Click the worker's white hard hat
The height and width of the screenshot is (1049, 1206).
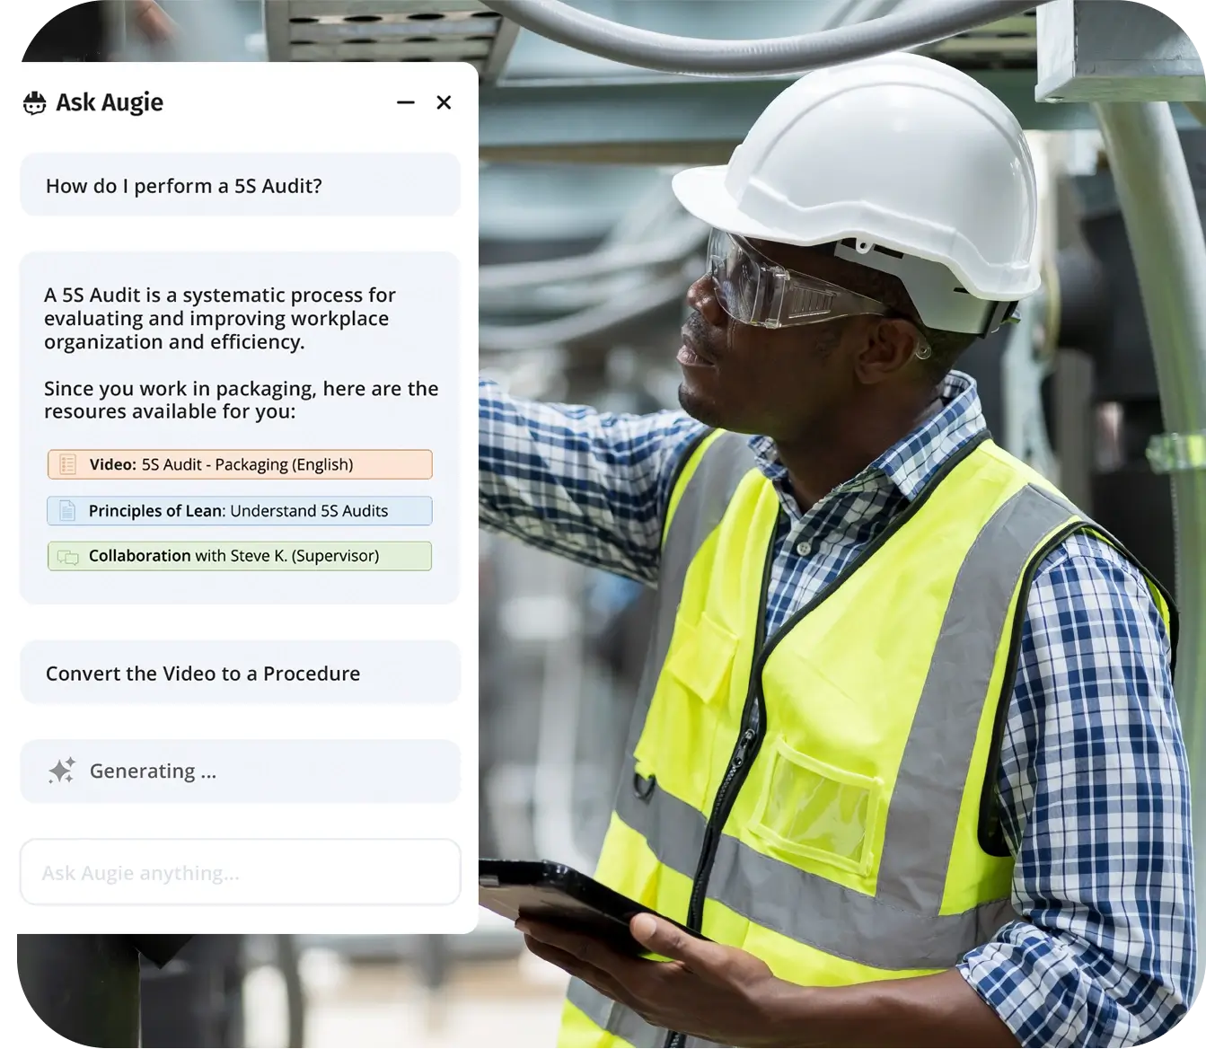tap(862, 171)
